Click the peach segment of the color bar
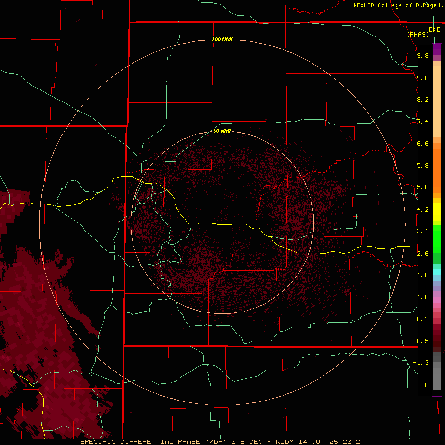 pyautogui.click(x=437, y=99)
